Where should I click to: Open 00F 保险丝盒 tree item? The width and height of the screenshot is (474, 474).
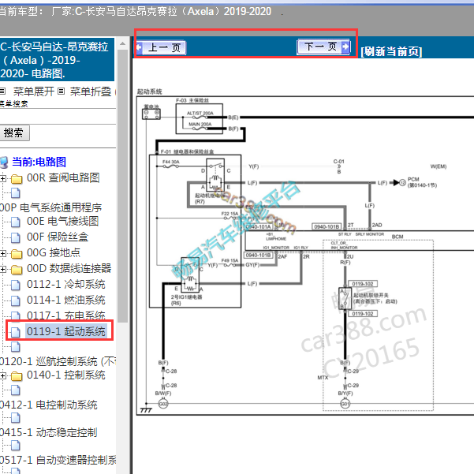(58, 237)
